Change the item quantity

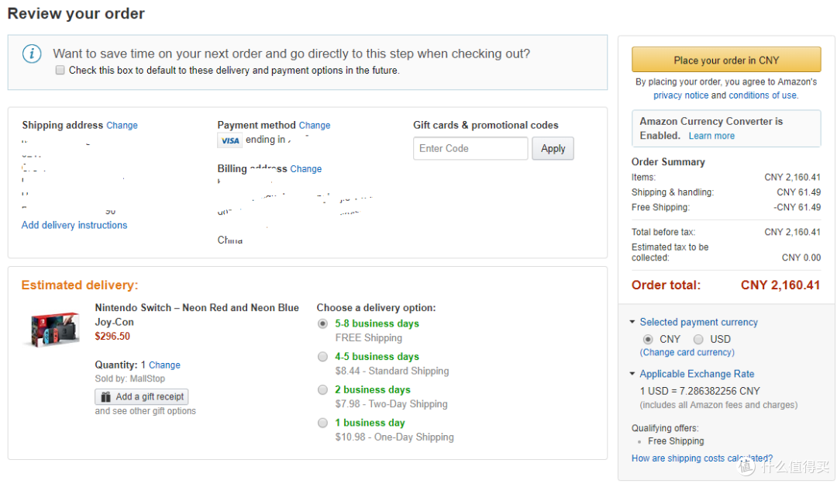point(164,365)
